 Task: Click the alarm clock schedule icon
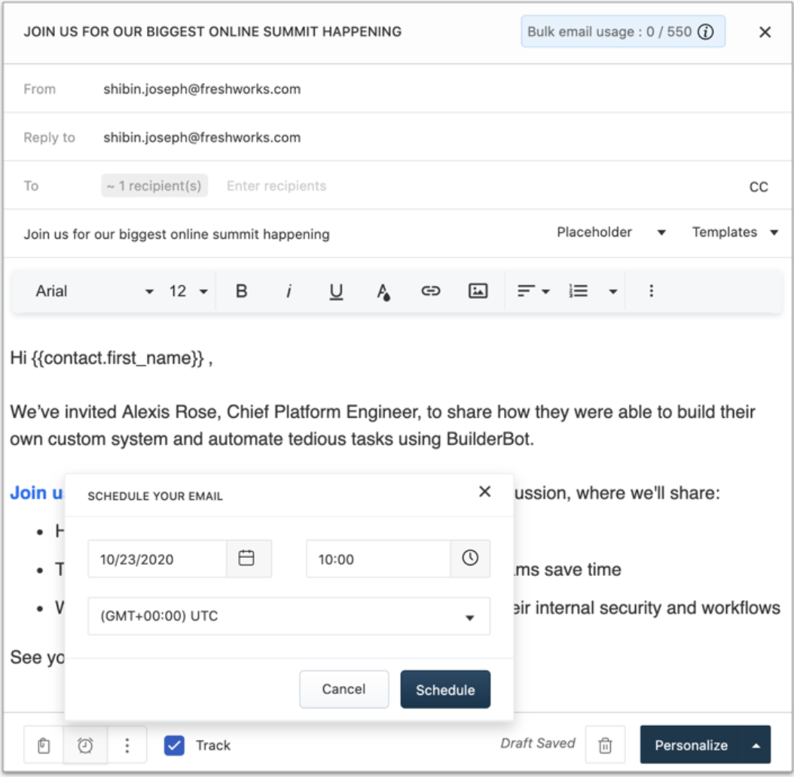coord(86,745)
